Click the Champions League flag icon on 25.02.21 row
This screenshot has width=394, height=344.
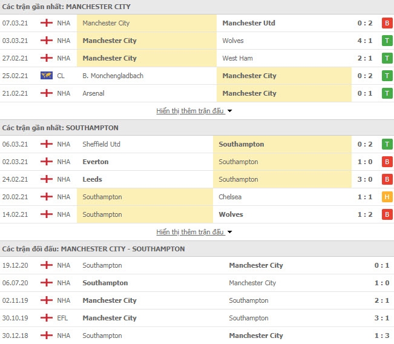click(x=47, y=76)
